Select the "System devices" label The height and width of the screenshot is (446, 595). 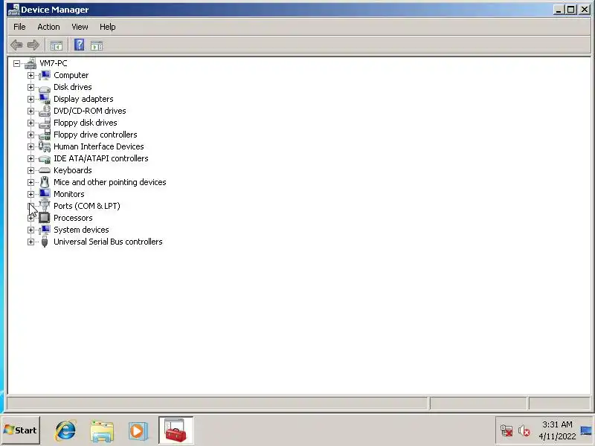coord(81,230)
